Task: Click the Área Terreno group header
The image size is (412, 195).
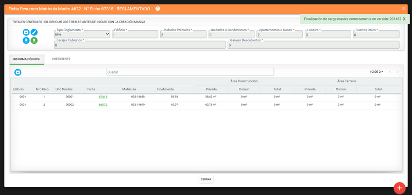Action: click(347, 81)
